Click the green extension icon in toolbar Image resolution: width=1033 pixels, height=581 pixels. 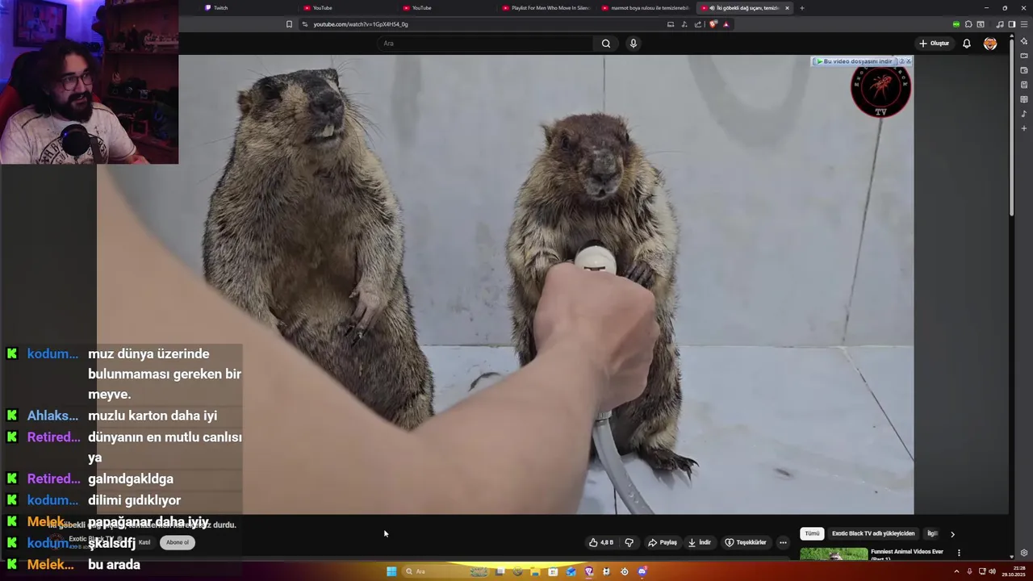(956, 24)
